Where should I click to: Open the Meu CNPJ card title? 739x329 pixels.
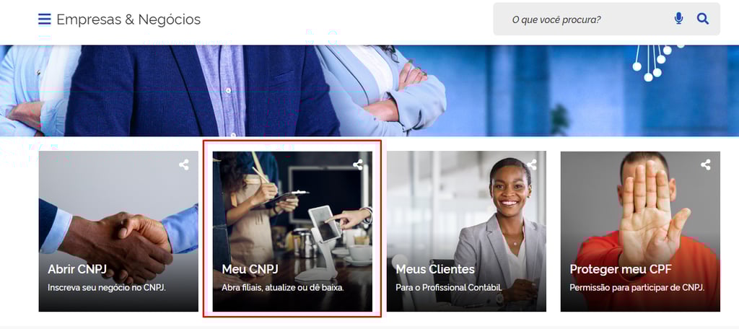click(250, 270)
